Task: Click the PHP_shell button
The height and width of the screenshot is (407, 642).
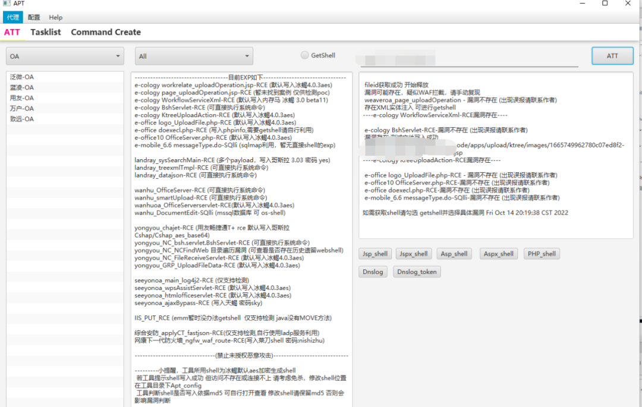Action: click(x=542, y=254)
